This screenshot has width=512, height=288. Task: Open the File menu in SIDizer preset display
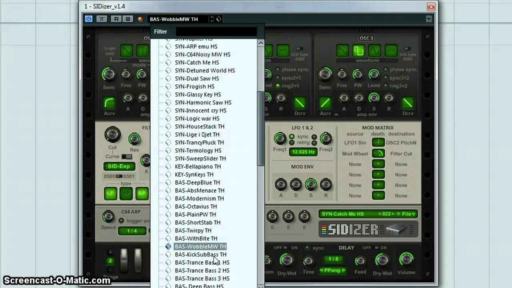pos(409,214)
